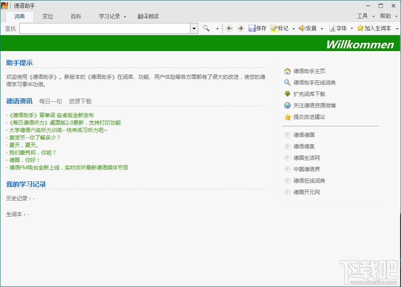401x287 pixels.
Task: Switch to the 资源下载 section tab
Action: [x=80, y=101]
